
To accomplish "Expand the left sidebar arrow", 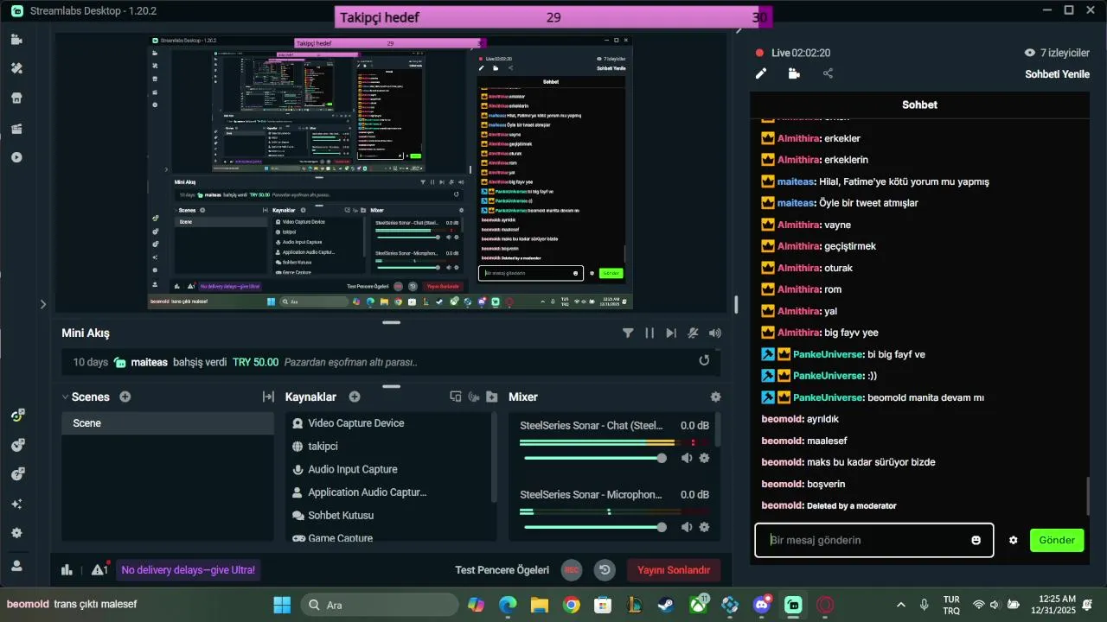I will (x=42, y=304).
